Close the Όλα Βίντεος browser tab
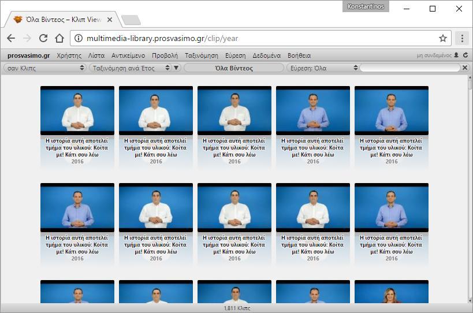The image size is (473, 313). [110, 20]
